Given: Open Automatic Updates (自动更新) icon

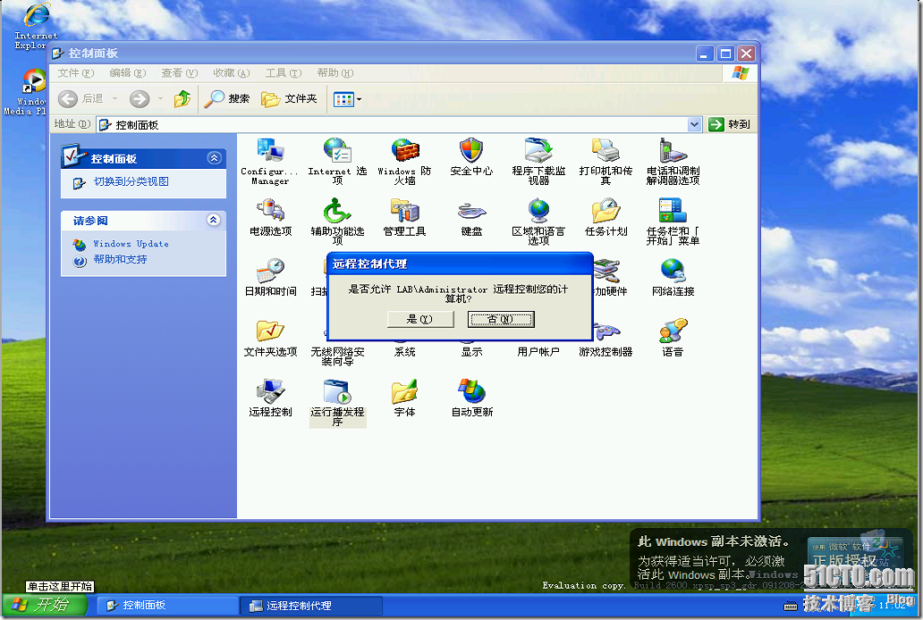Looking at the screenshot, I should (471, 398).
